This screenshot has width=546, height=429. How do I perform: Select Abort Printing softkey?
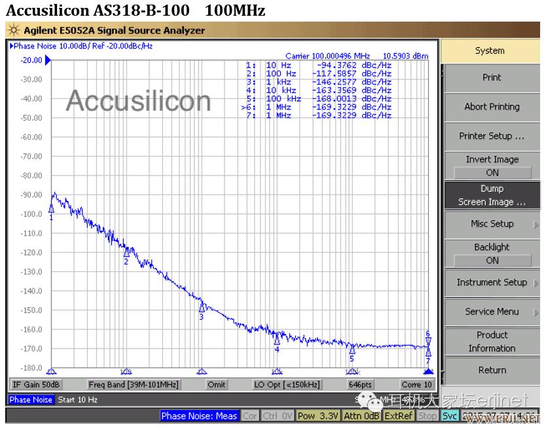492,107
